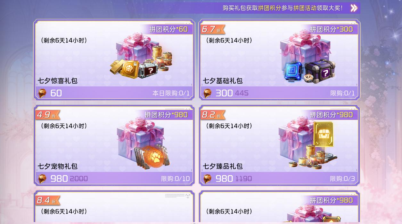This screenshot has height=224, width=402.
Task: Buy 七夕臻品礼包 for 980 gems
Action: click(279, 178)
